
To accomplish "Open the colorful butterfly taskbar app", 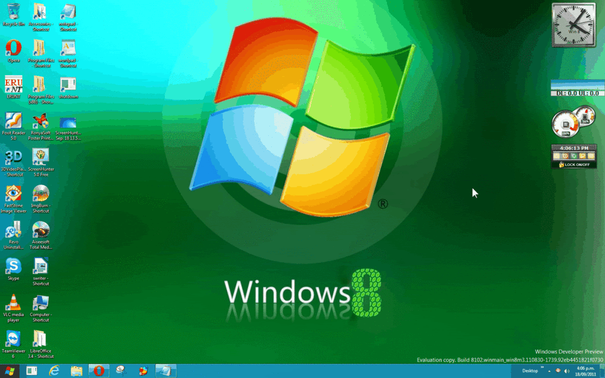I will pyautogui.click(x=144, y=371).
